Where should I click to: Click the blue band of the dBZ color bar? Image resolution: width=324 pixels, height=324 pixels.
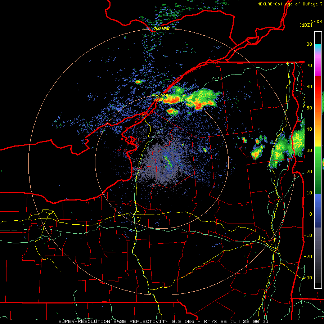(x=318, y=210)
